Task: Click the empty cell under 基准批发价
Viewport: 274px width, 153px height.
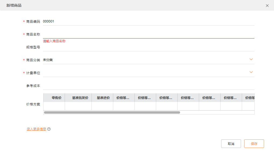Action: point(78,106)
